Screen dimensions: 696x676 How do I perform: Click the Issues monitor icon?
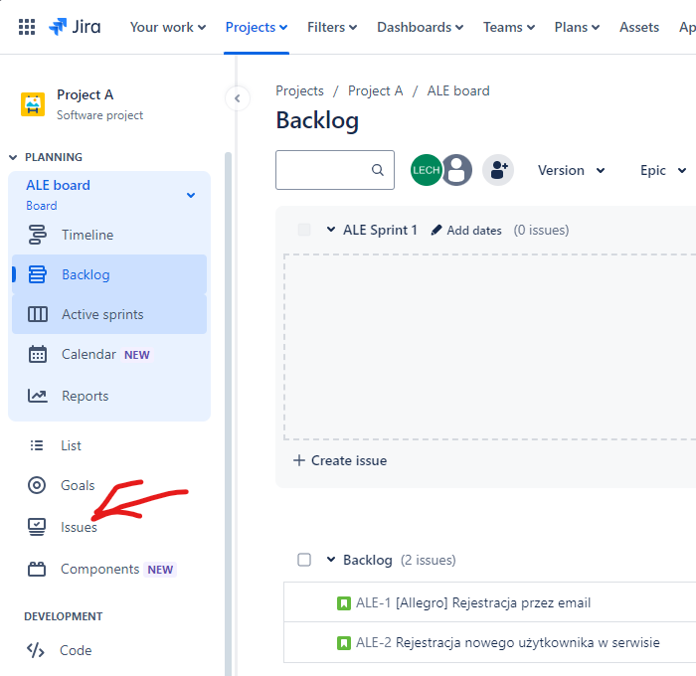(37, 527)
